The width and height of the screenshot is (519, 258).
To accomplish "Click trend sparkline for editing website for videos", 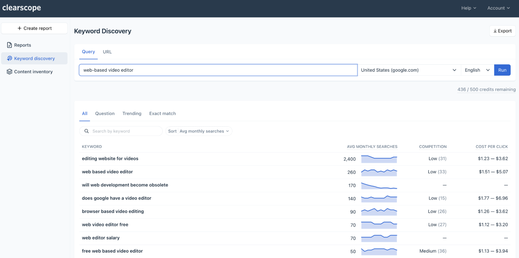I will point(379,159).
